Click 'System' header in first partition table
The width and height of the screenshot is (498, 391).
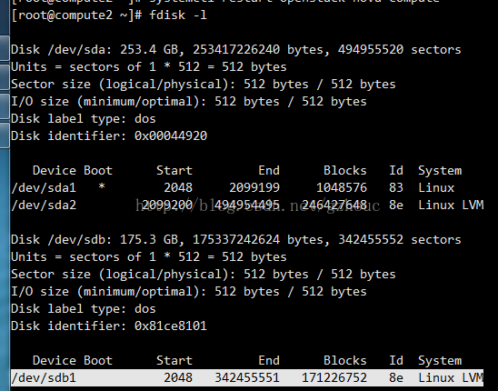(440, 171)
